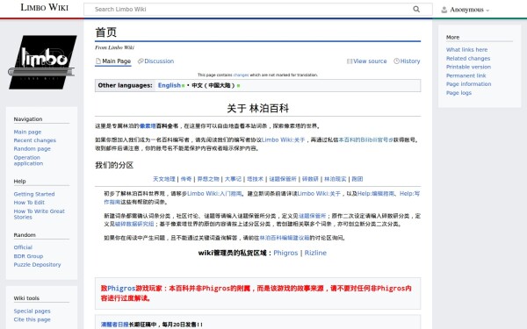527x329 pixels.
Task: Open Phigros link in red notice
Action: pos(121,288)
